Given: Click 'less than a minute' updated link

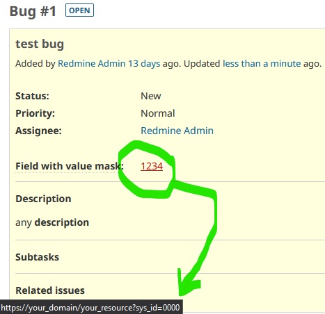Looking at the screenshot, I should coord(262,63).
